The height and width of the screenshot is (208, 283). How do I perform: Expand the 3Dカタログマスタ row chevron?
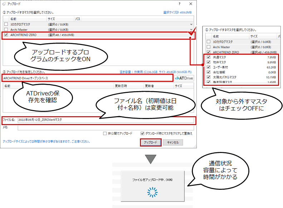(191, 24)
